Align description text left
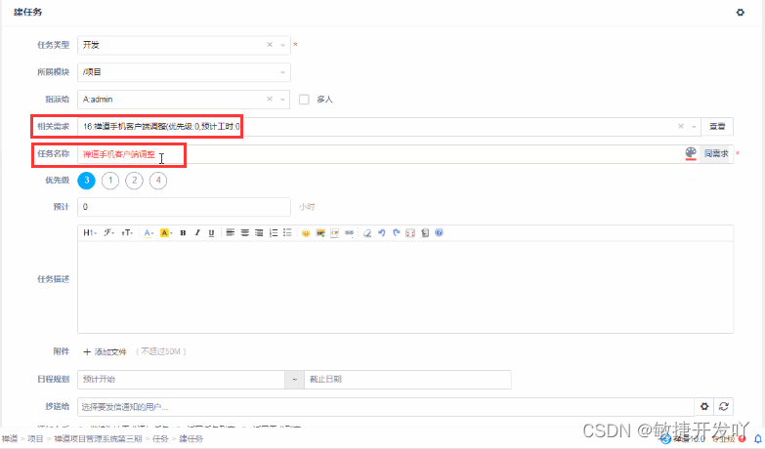The height and width of the screenshot is (449, 765). pos(231,233)
